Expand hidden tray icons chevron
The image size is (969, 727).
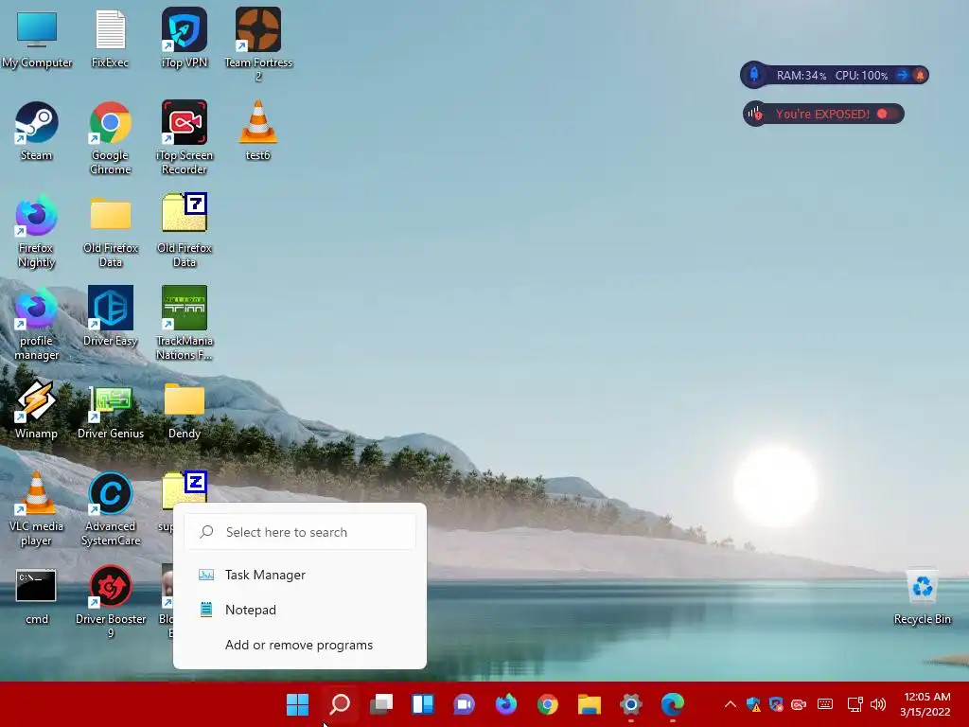[730, 704]
